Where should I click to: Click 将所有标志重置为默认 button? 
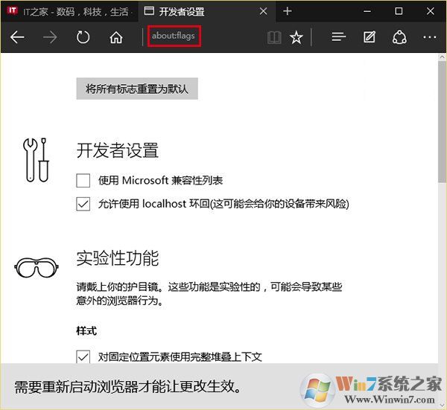[137, 89]
